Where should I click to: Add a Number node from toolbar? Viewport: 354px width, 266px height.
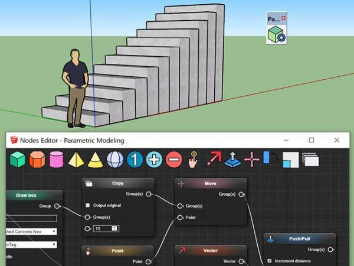coord(135,160)
